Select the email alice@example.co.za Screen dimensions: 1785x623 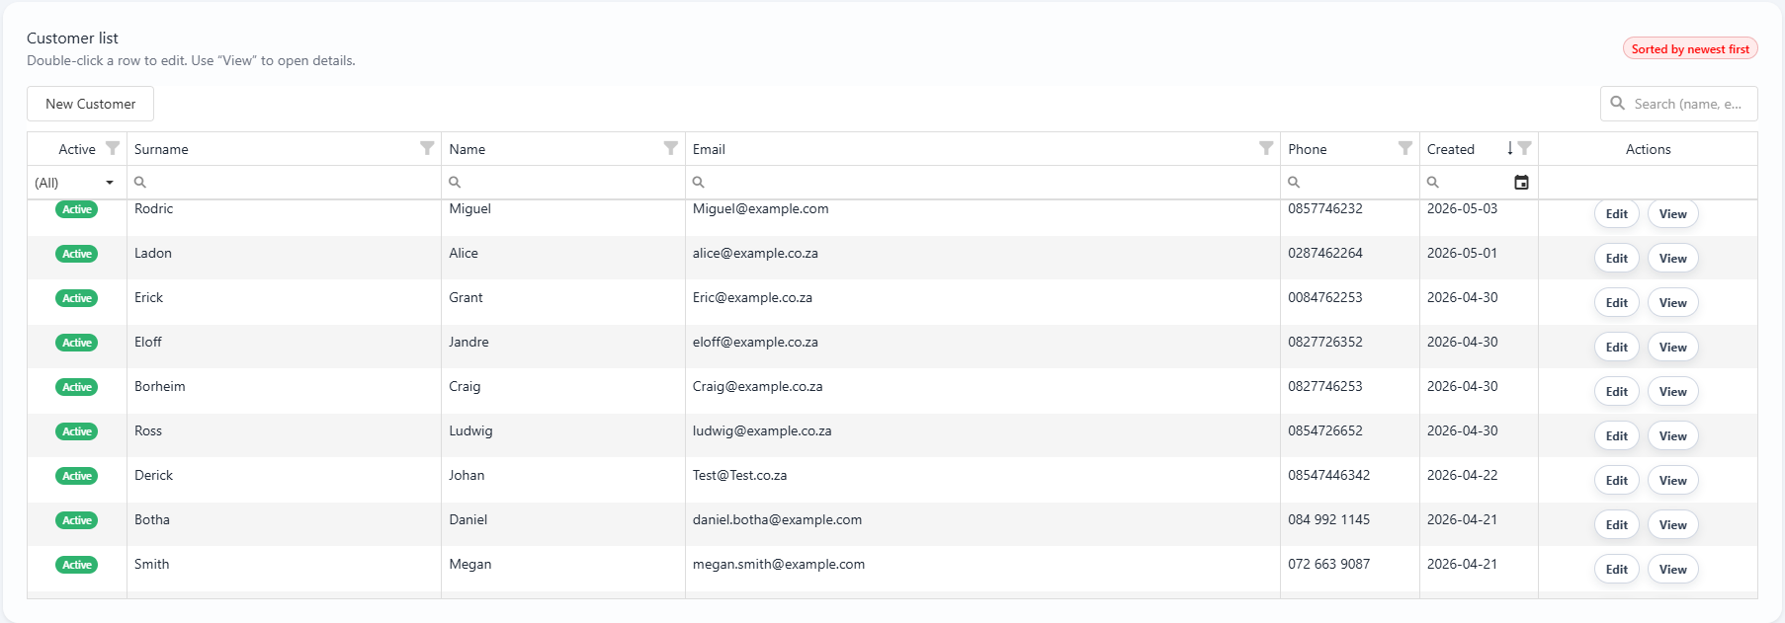[755, 254]
